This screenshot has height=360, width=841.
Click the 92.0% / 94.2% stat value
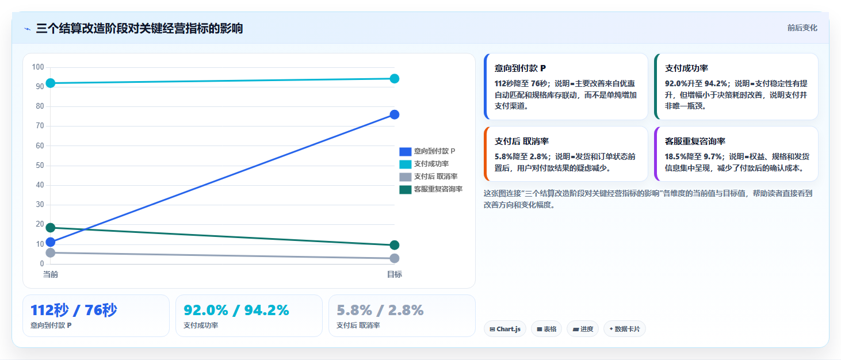pos(236,311)
